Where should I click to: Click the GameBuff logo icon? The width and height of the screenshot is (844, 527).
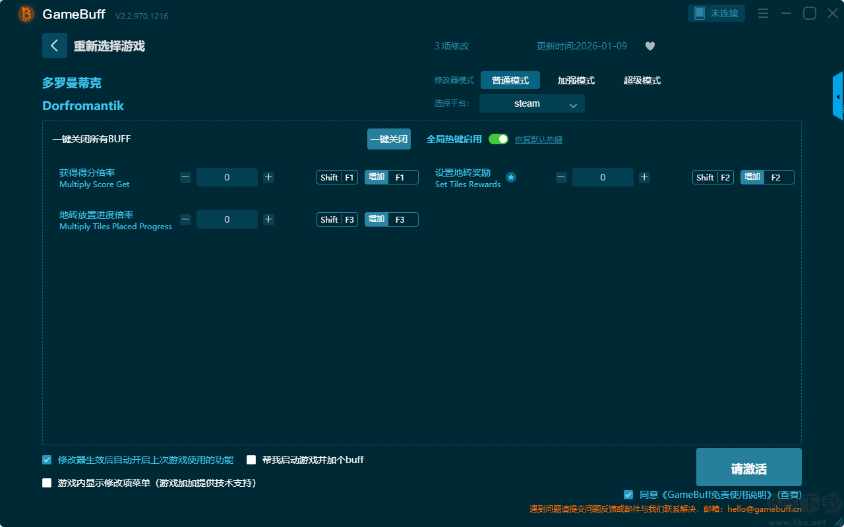pos(26,14)
